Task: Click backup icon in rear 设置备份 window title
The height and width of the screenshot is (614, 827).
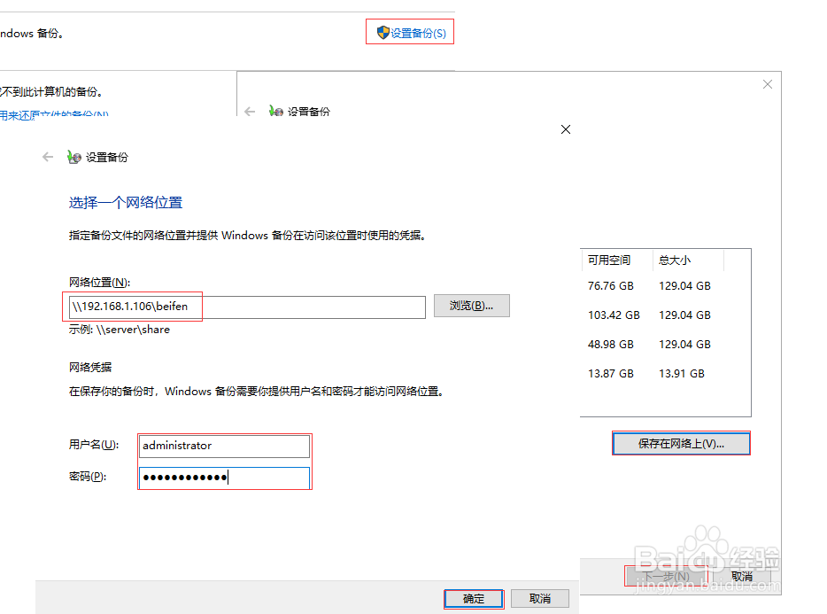Action: click(x=276, y=111)
